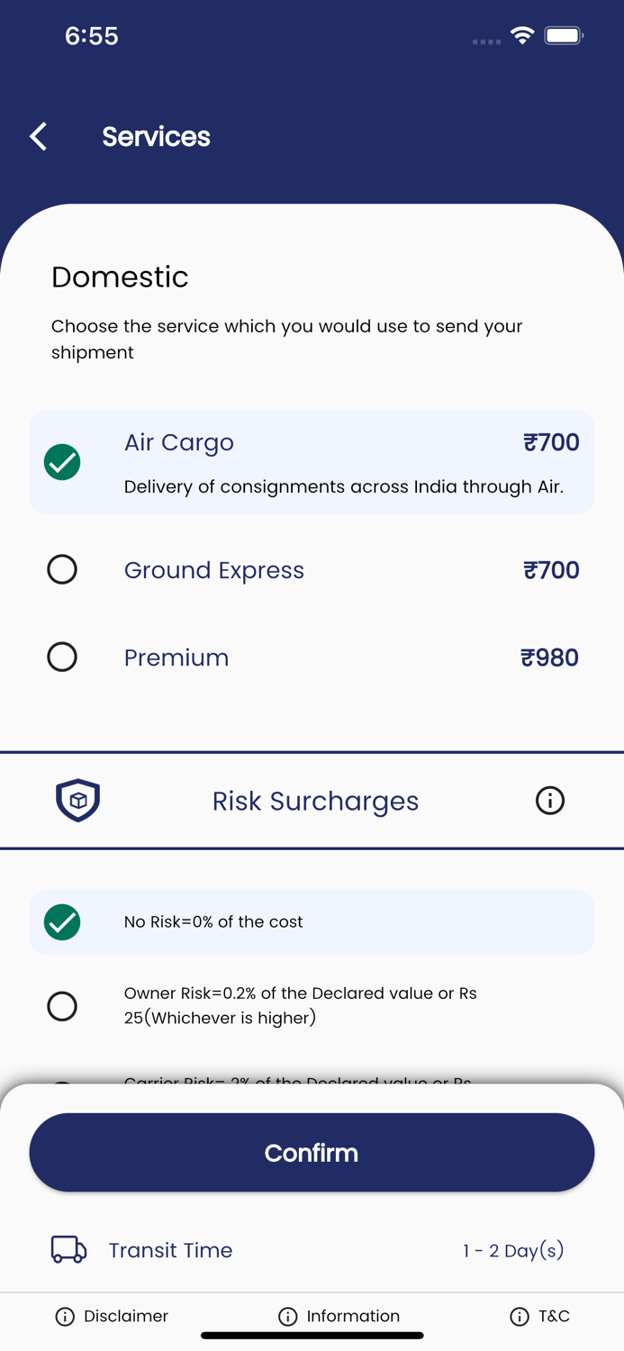
Task: Open the Disclaimer link
Action: tap(126, 1317)
